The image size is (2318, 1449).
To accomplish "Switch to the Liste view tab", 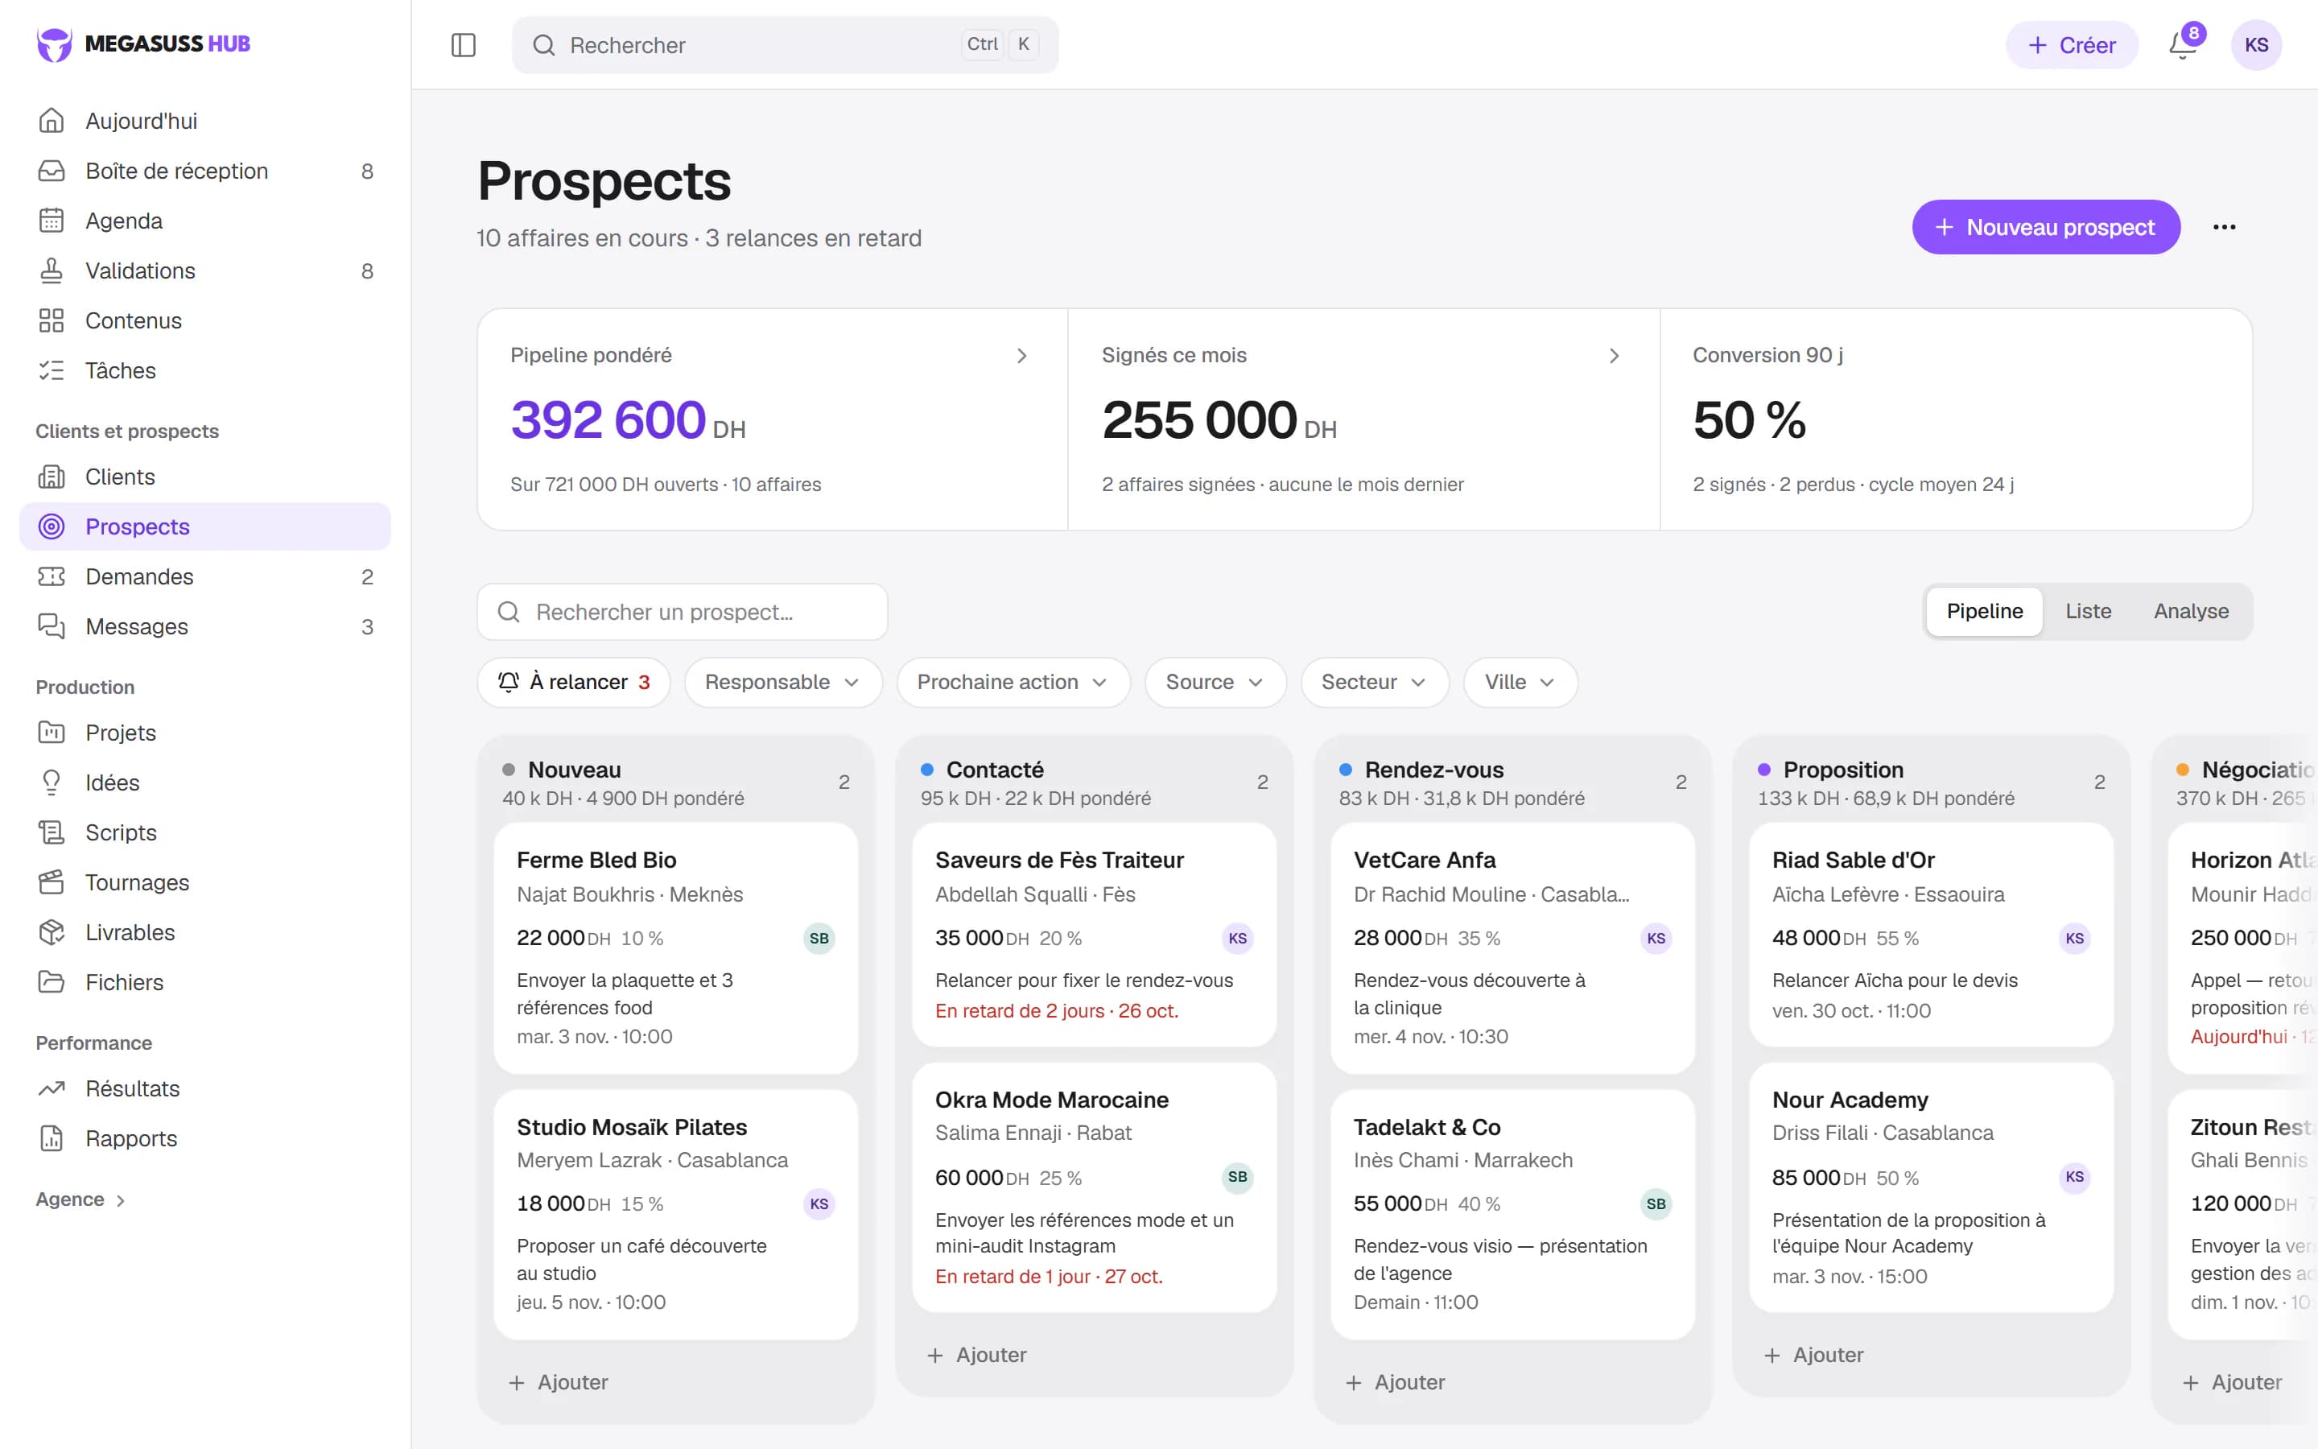I will (2087, 610).
